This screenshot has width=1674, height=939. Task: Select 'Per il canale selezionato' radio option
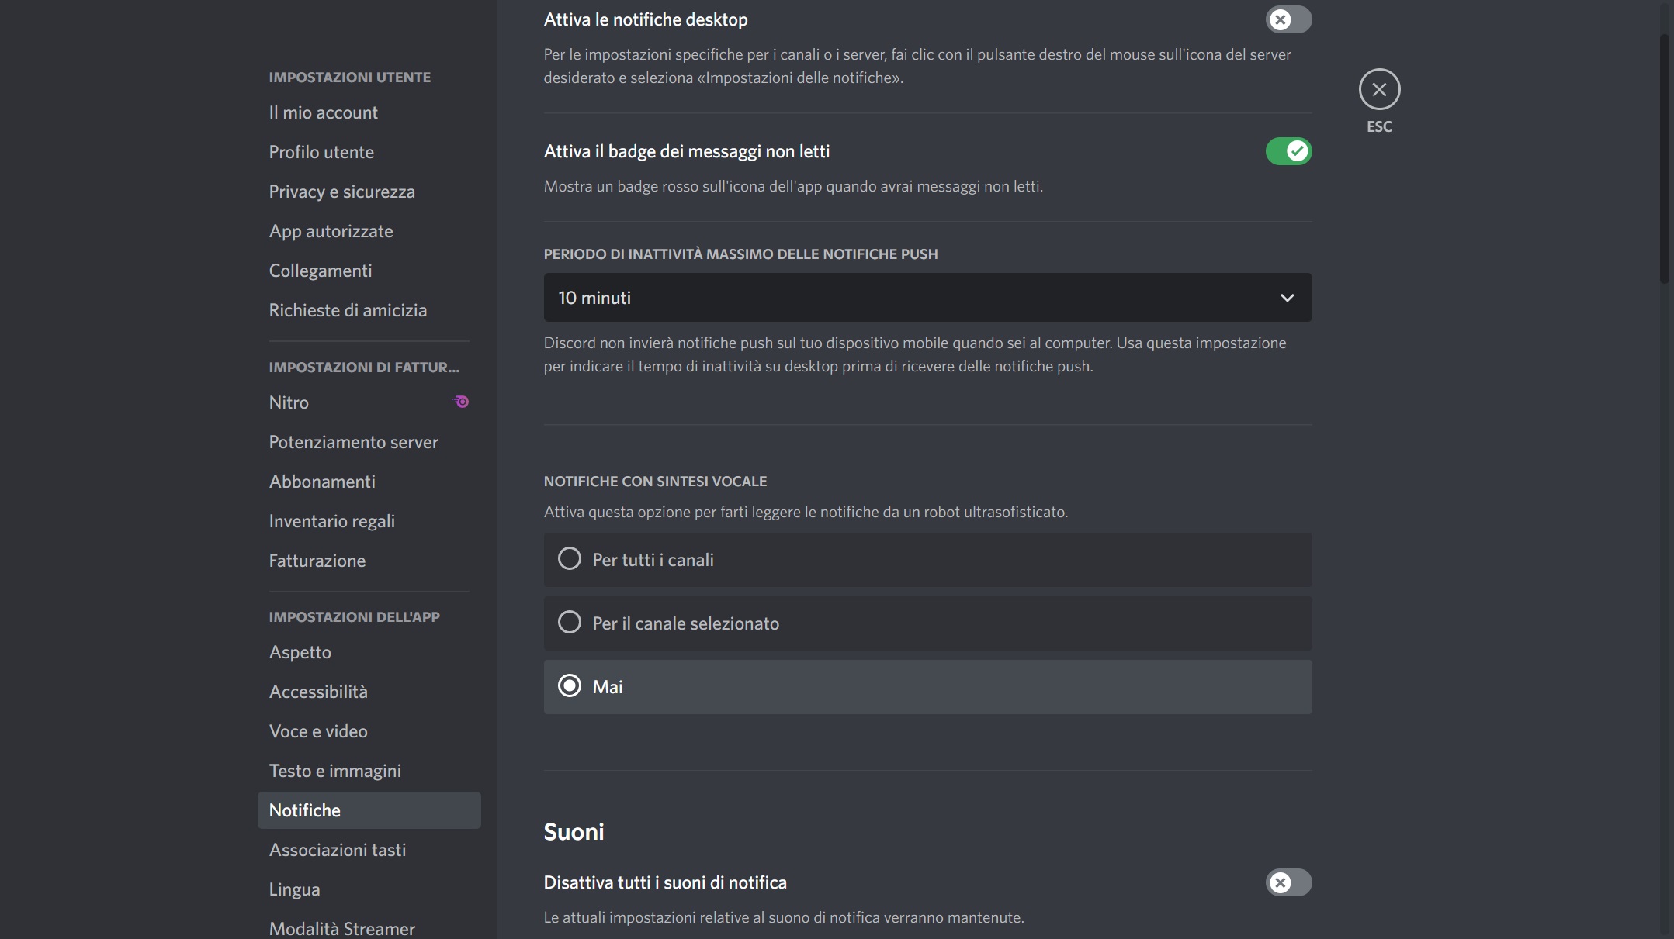coord(570,622)
